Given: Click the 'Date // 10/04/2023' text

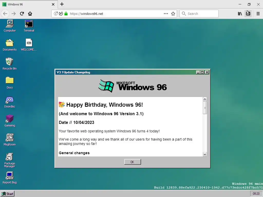Looking at the screenshot, I should click(x=77, y=122).
